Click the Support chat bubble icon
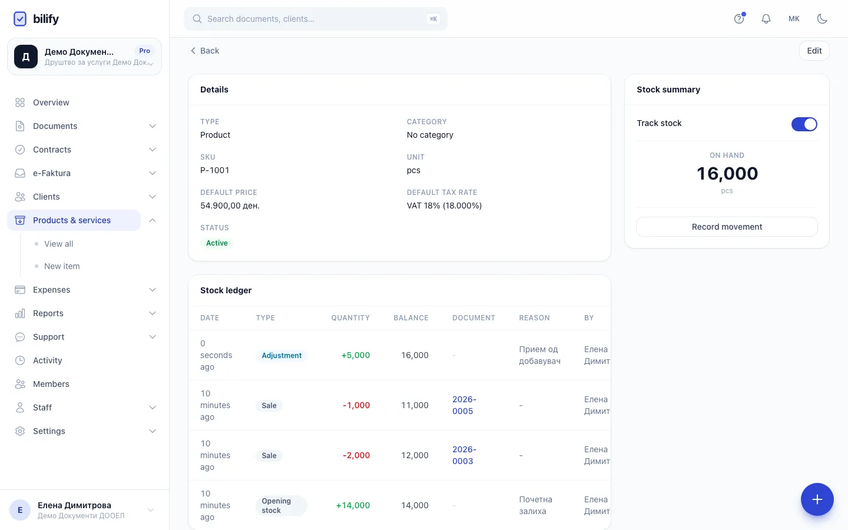Screen dimensions: 848x530 coord(20,337)
